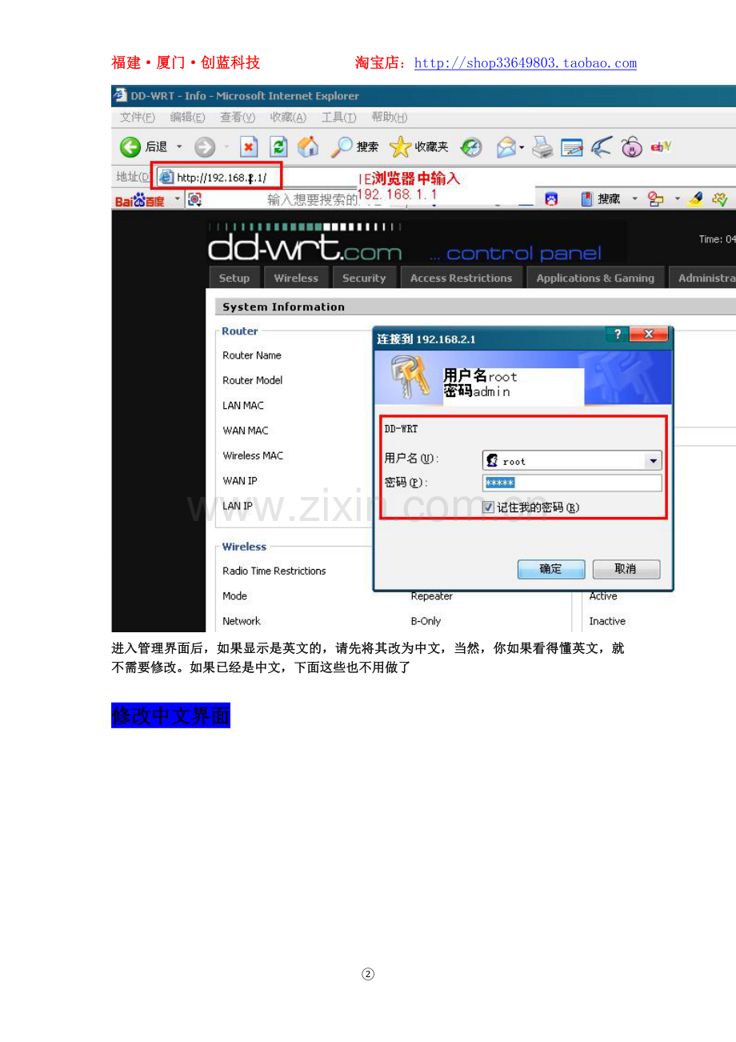736x1042 pixels.
Task: Switch to the Wireless tab
Action: (x=296, y=278)
